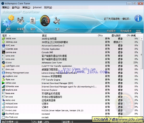The width and height of the screenshot is (144, 123).
Task: Open the 檔案(F) menu
Action: (6, 7)
